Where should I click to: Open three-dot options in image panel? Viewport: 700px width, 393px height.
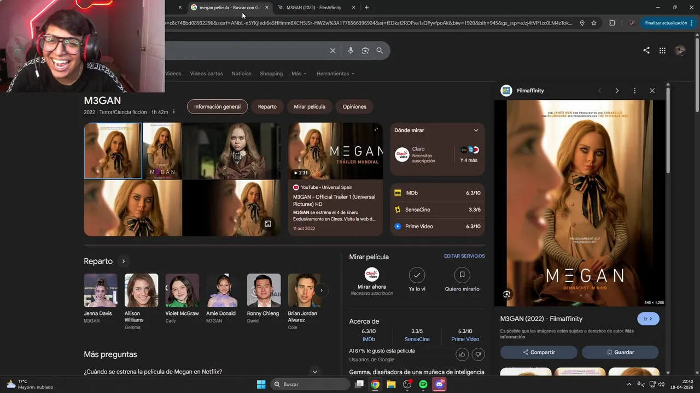(x=634, y=91)
